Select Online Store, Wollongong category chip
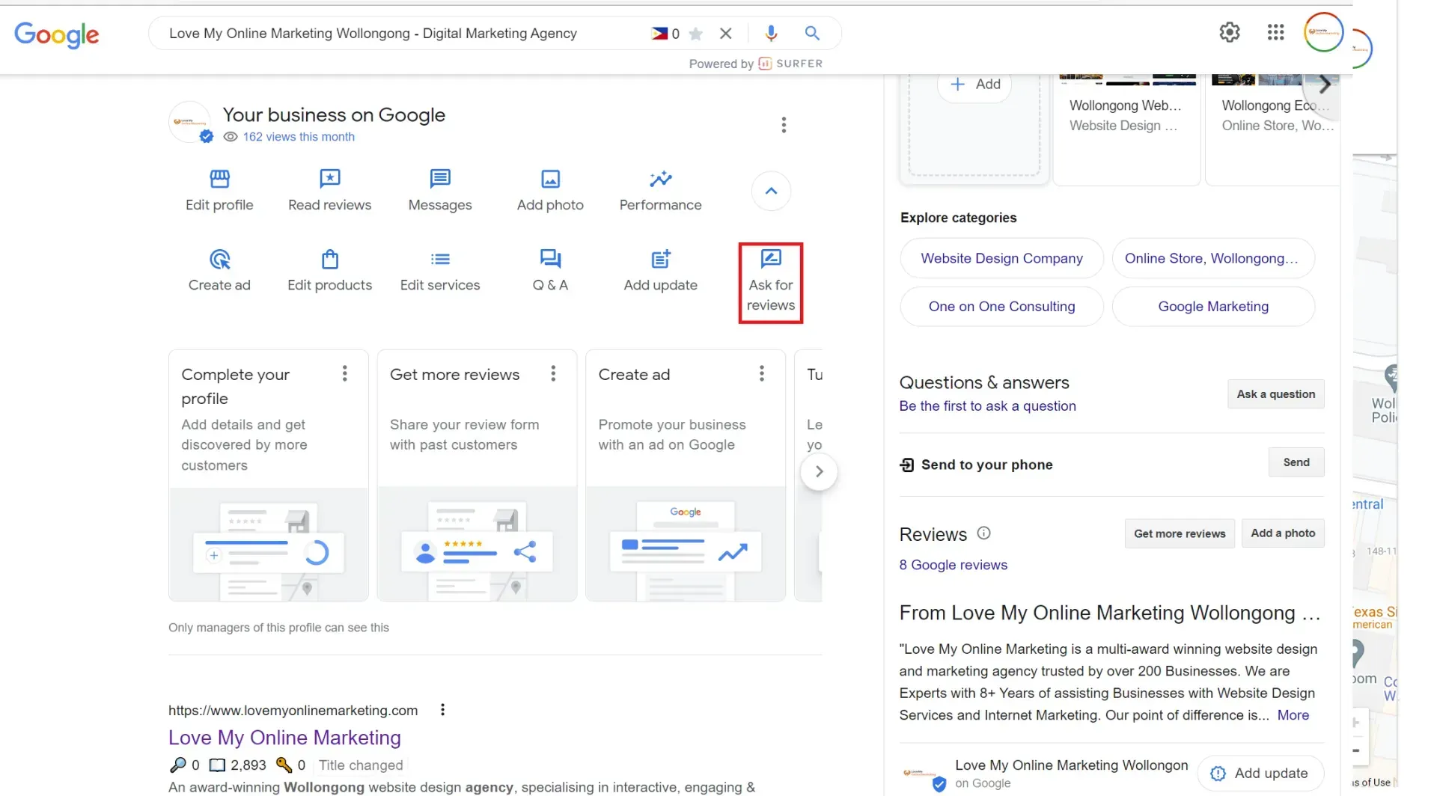The height and width of the screenshot is (796, 1437). coord(1213,258)
